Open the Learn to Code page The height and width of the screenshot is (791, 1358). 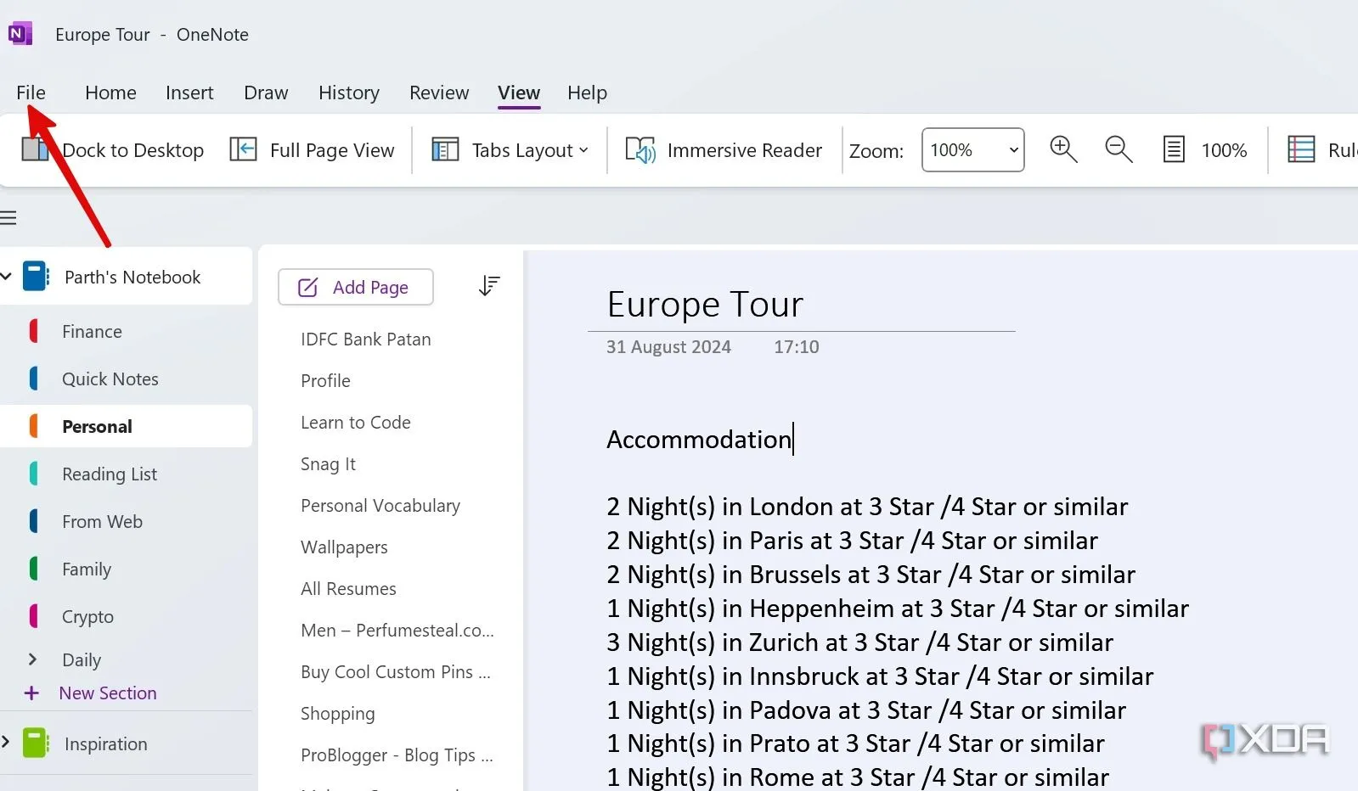point(355,423)
